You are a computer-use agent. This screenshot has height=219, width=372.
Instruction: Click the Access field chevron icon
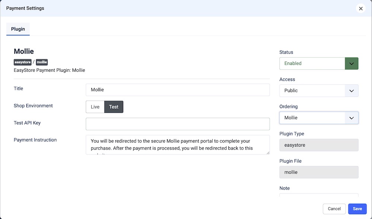pyautogui.click(x=352, y=91)
